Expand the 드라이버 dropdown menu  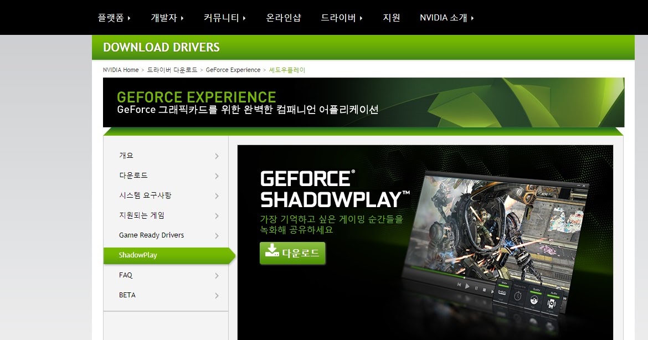point(342,18)
